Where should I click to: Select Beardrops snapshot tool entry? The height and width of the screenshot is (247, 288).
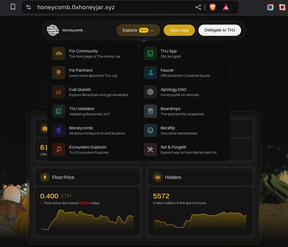170,111
